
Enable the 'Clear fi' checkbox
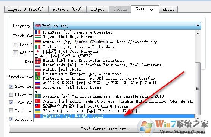11,95
